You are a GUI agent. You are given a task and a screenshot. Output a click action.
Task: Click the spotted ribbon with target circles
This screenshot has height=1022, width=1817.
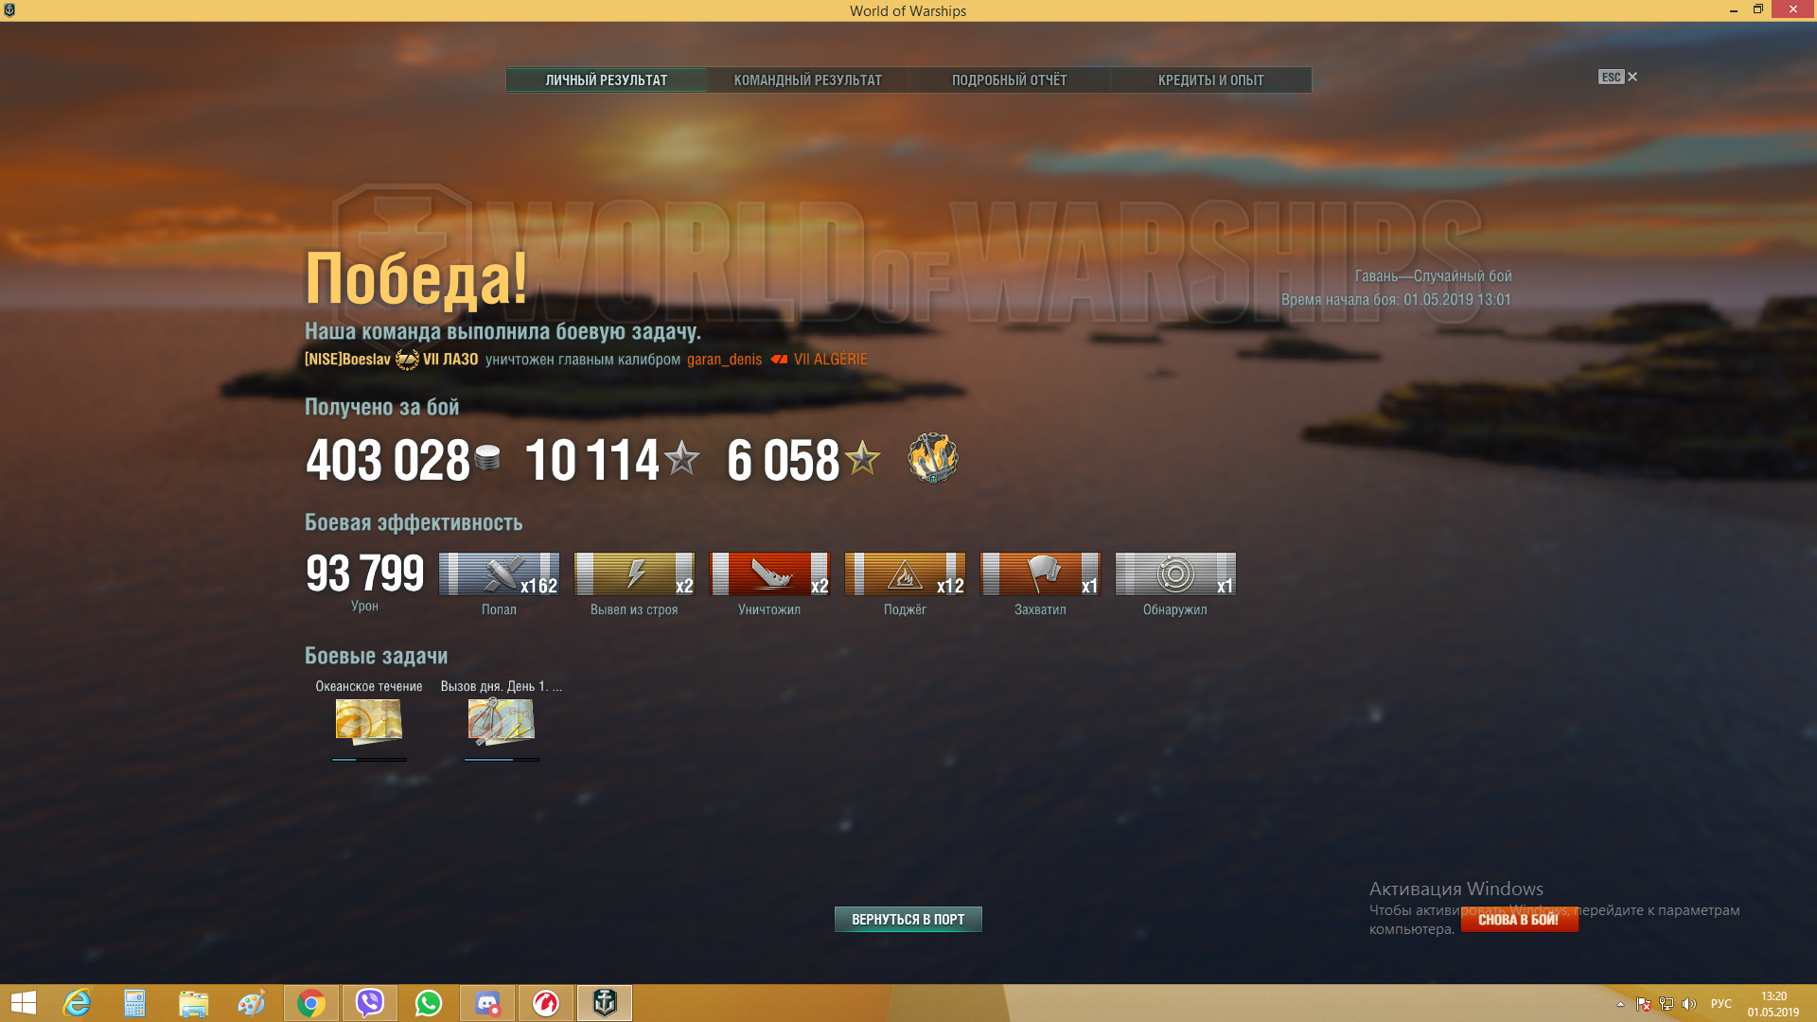(1175, 573)
